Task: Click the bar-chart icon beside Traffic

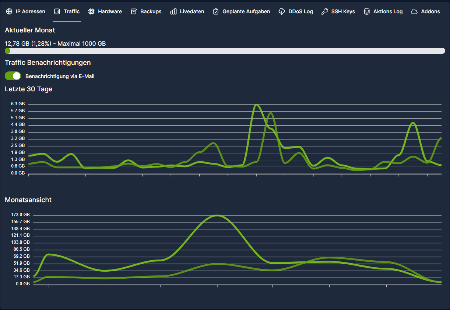Action: [x=57, y=11]
